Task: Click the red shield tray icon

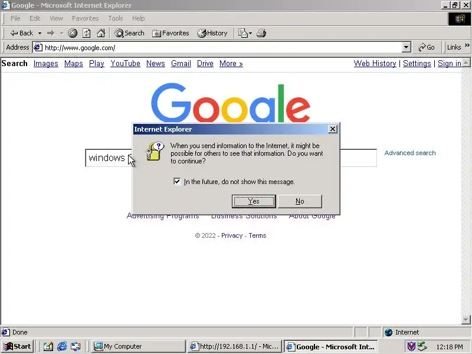Action: [411, 346]
